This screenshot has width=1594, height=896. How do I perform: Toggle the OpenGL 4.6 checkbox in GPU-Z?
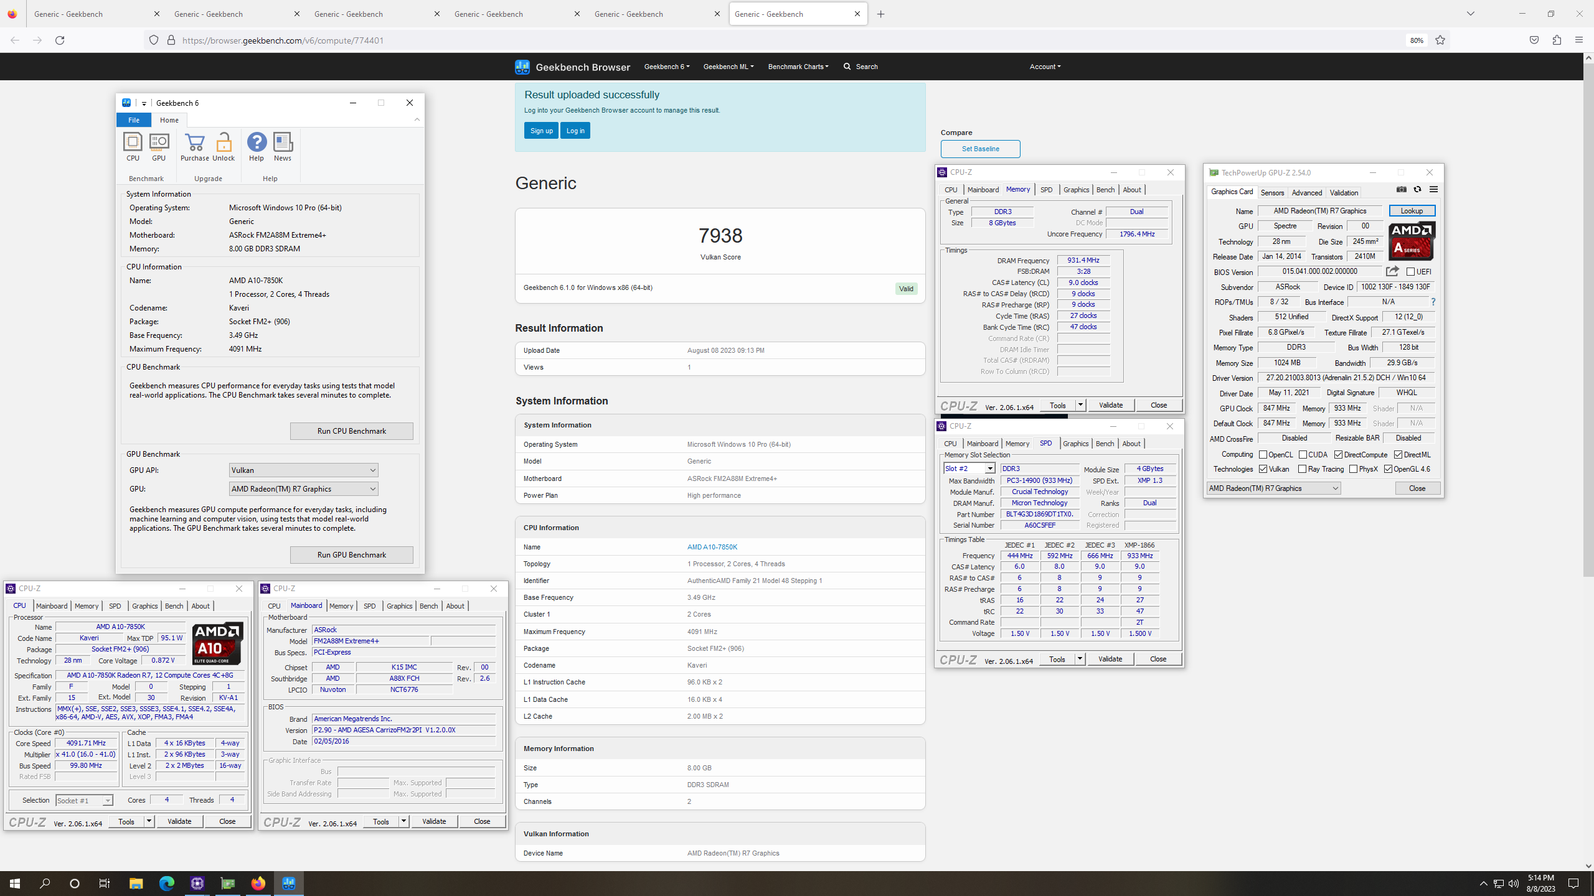[x=1389, y=469]
